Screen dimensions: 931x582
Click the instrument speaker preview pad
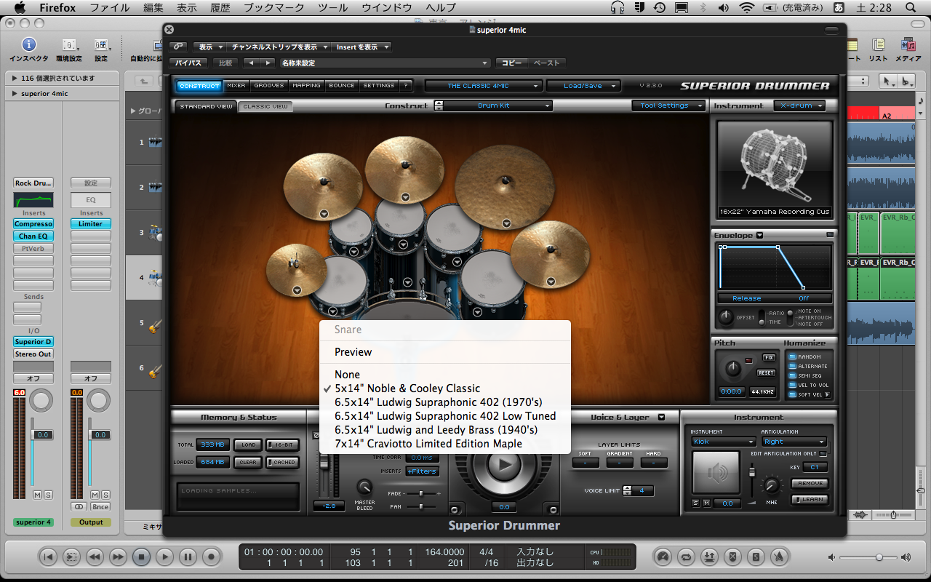coord(717,473)
